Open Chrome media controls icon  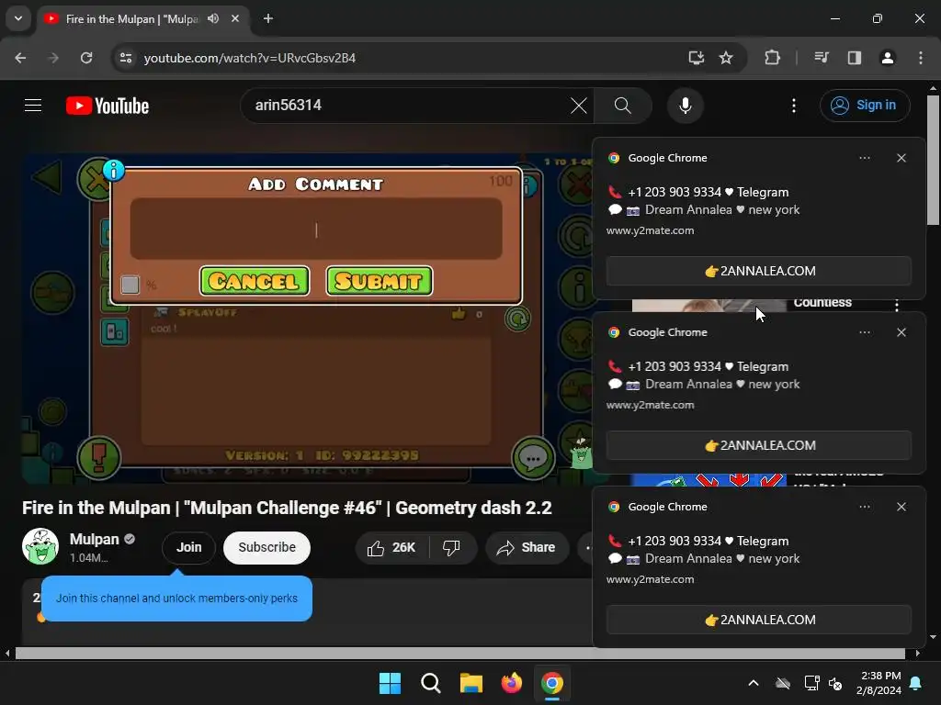click(x=822, y=58)
